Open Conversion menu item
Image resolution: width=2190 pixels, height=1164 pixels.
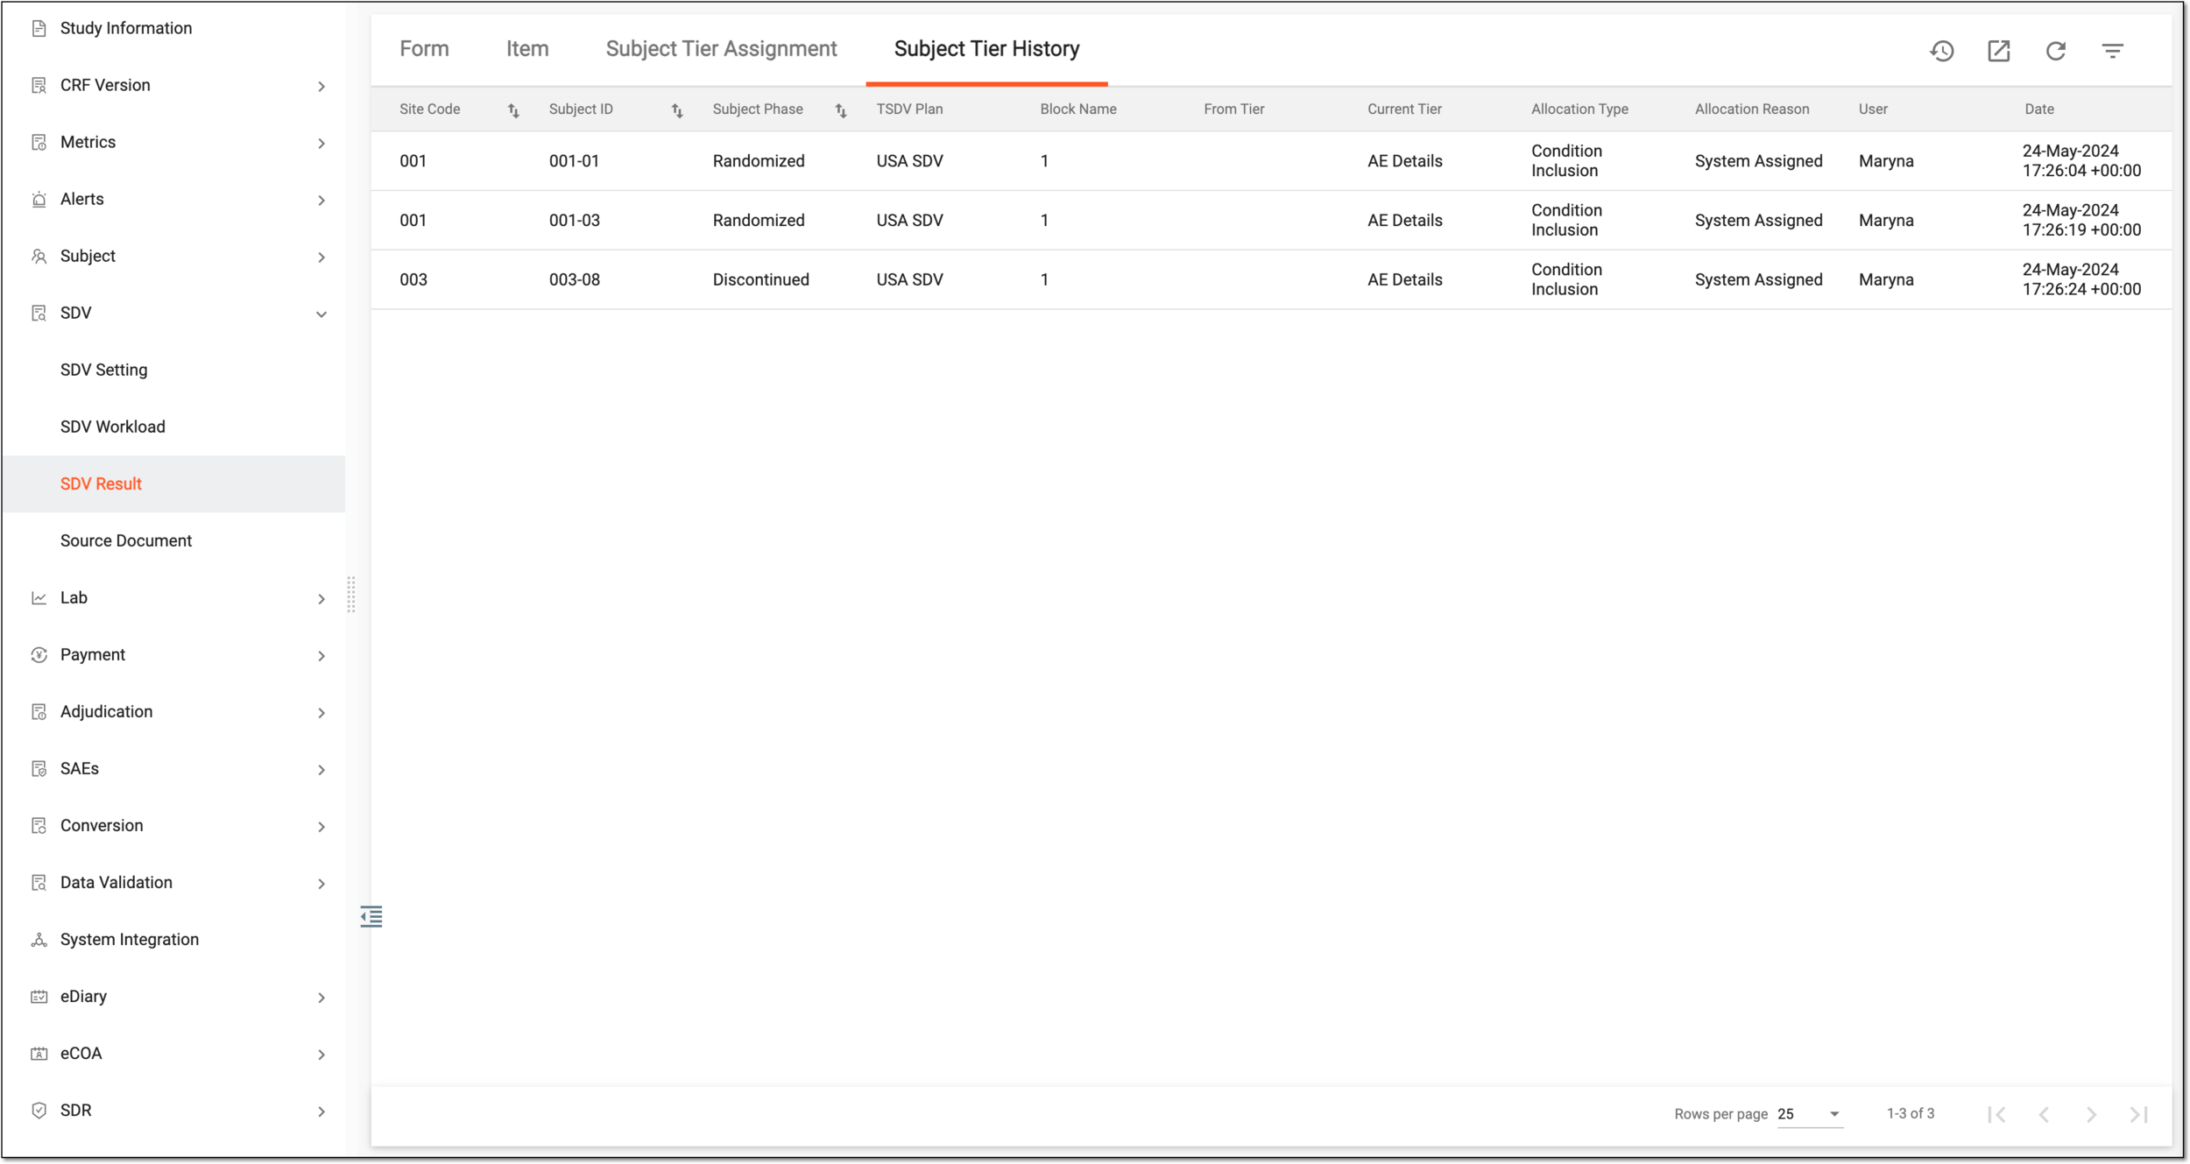pos(101,825)
